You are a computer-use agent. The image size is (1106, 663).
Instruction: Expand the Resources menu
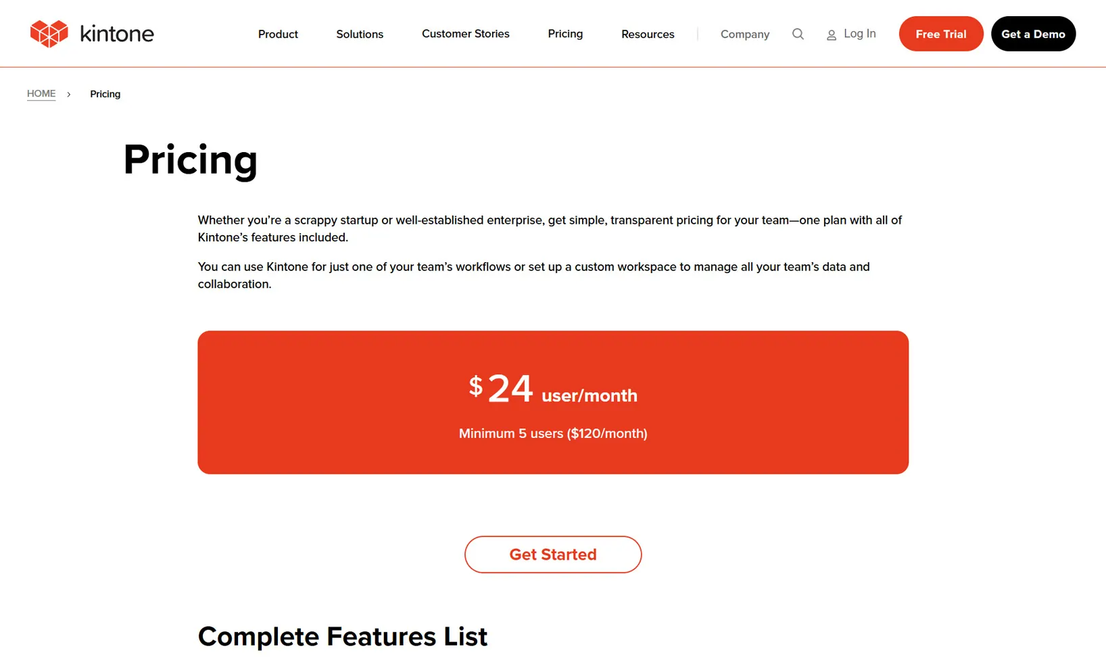pyautogui.click(x=648, y=34)
